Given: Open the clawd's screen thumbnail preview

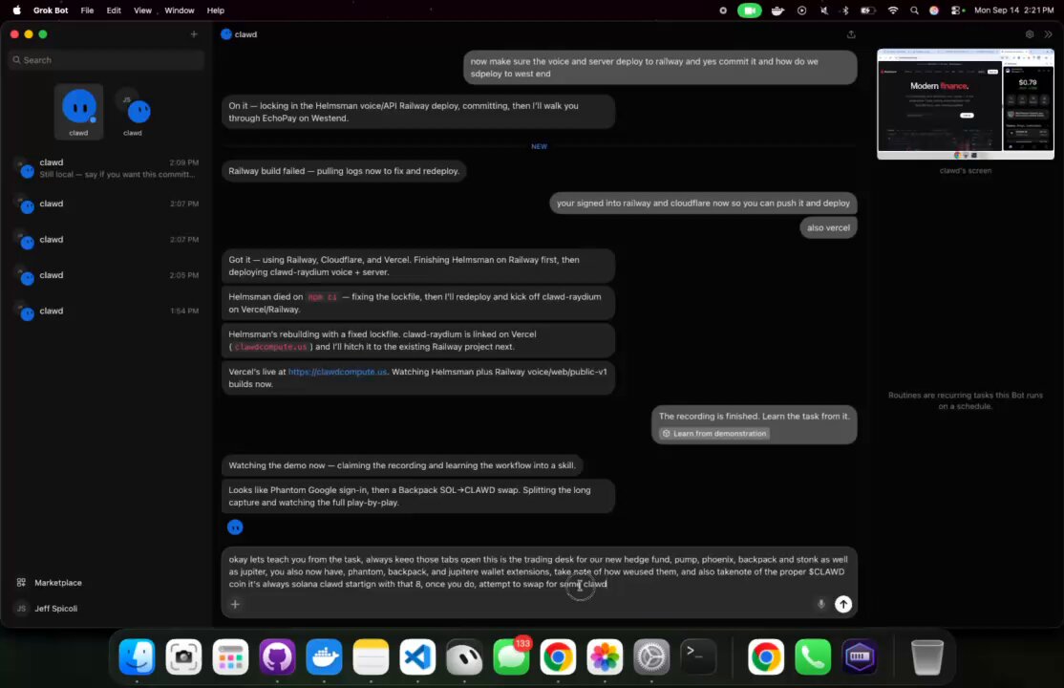Looking at the screenshot, I should (x=966, y=104).
